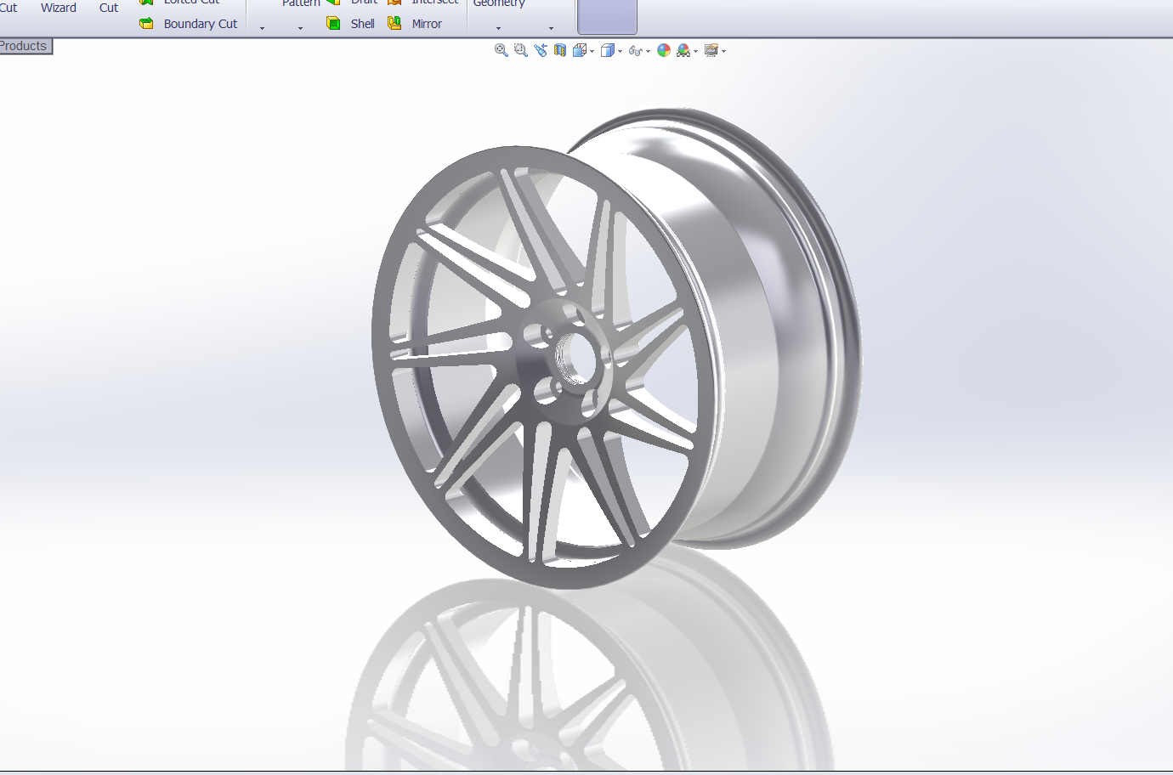Click the Pattern feature label
This screenshot has width=1173, height=775.
point(301,3)
